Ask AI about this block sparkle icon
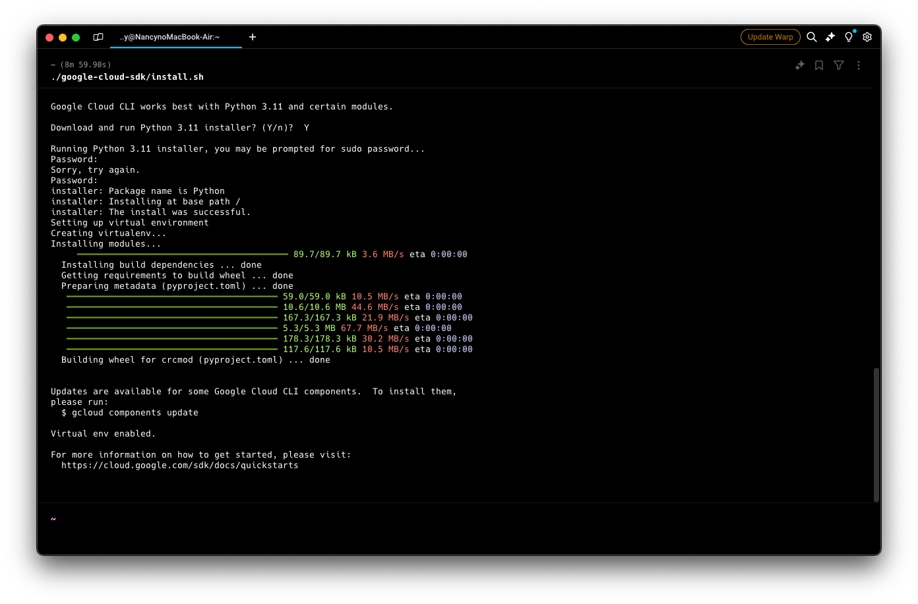The width and height of the screenshot is (918, 604). (800, 65)
